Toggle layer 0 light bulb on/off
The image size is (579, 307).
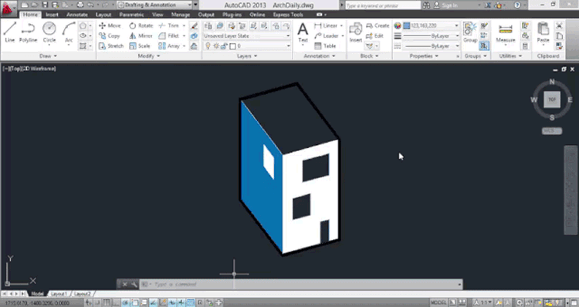click(x=208, y=46)
